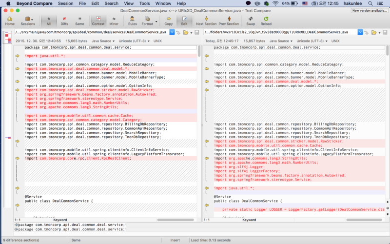This screenshot has height=244, width=390.
Task: Expand right file path history dropdown
Action: point(360,32)
